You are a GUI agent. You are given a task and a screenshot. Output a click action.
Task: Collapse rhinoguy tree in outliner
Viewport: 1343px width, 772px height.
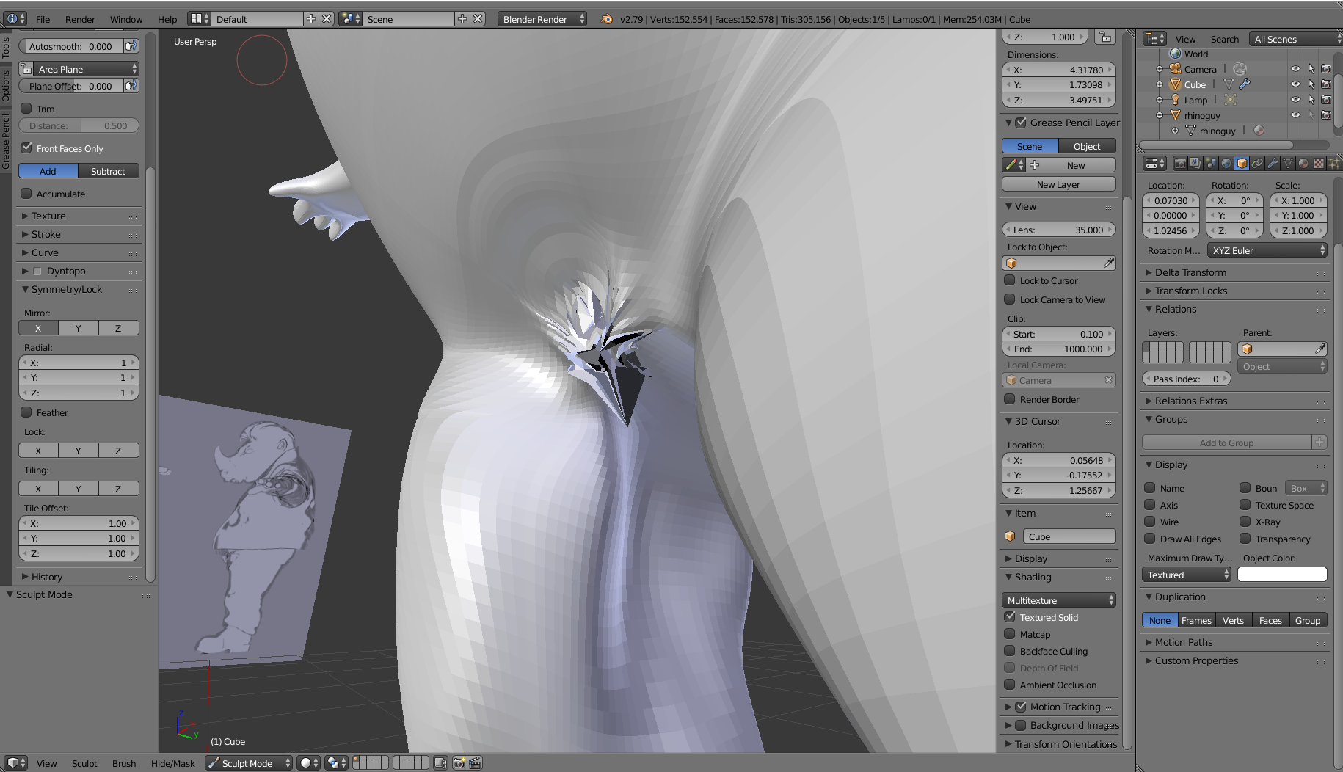(1160, 115)
